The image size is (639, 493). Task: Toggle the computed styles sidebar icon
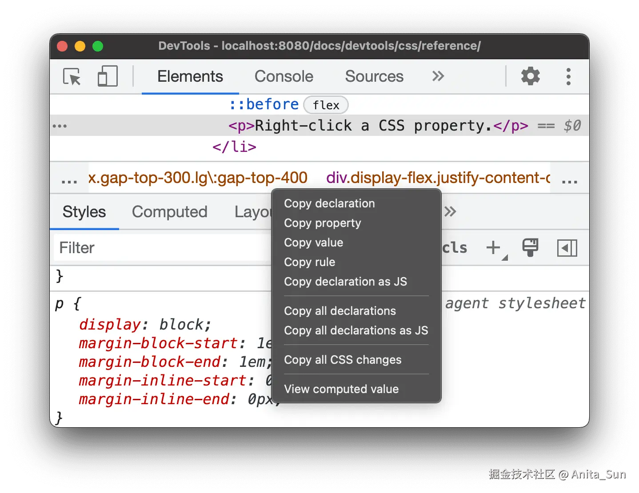pyautogui.click(x=567, y=248)
